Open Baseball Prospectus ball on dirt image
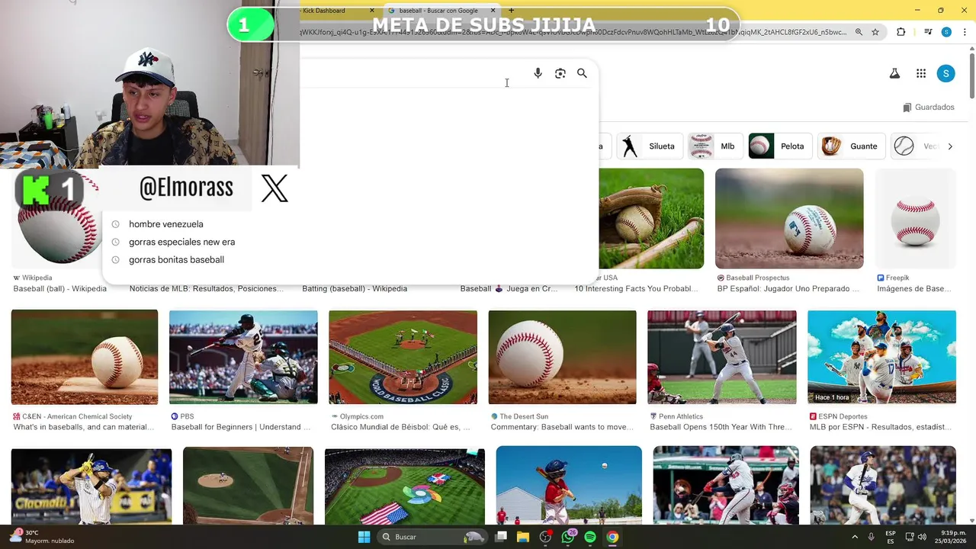The height and width of the screenshot is (549, 976). [789, 218]
